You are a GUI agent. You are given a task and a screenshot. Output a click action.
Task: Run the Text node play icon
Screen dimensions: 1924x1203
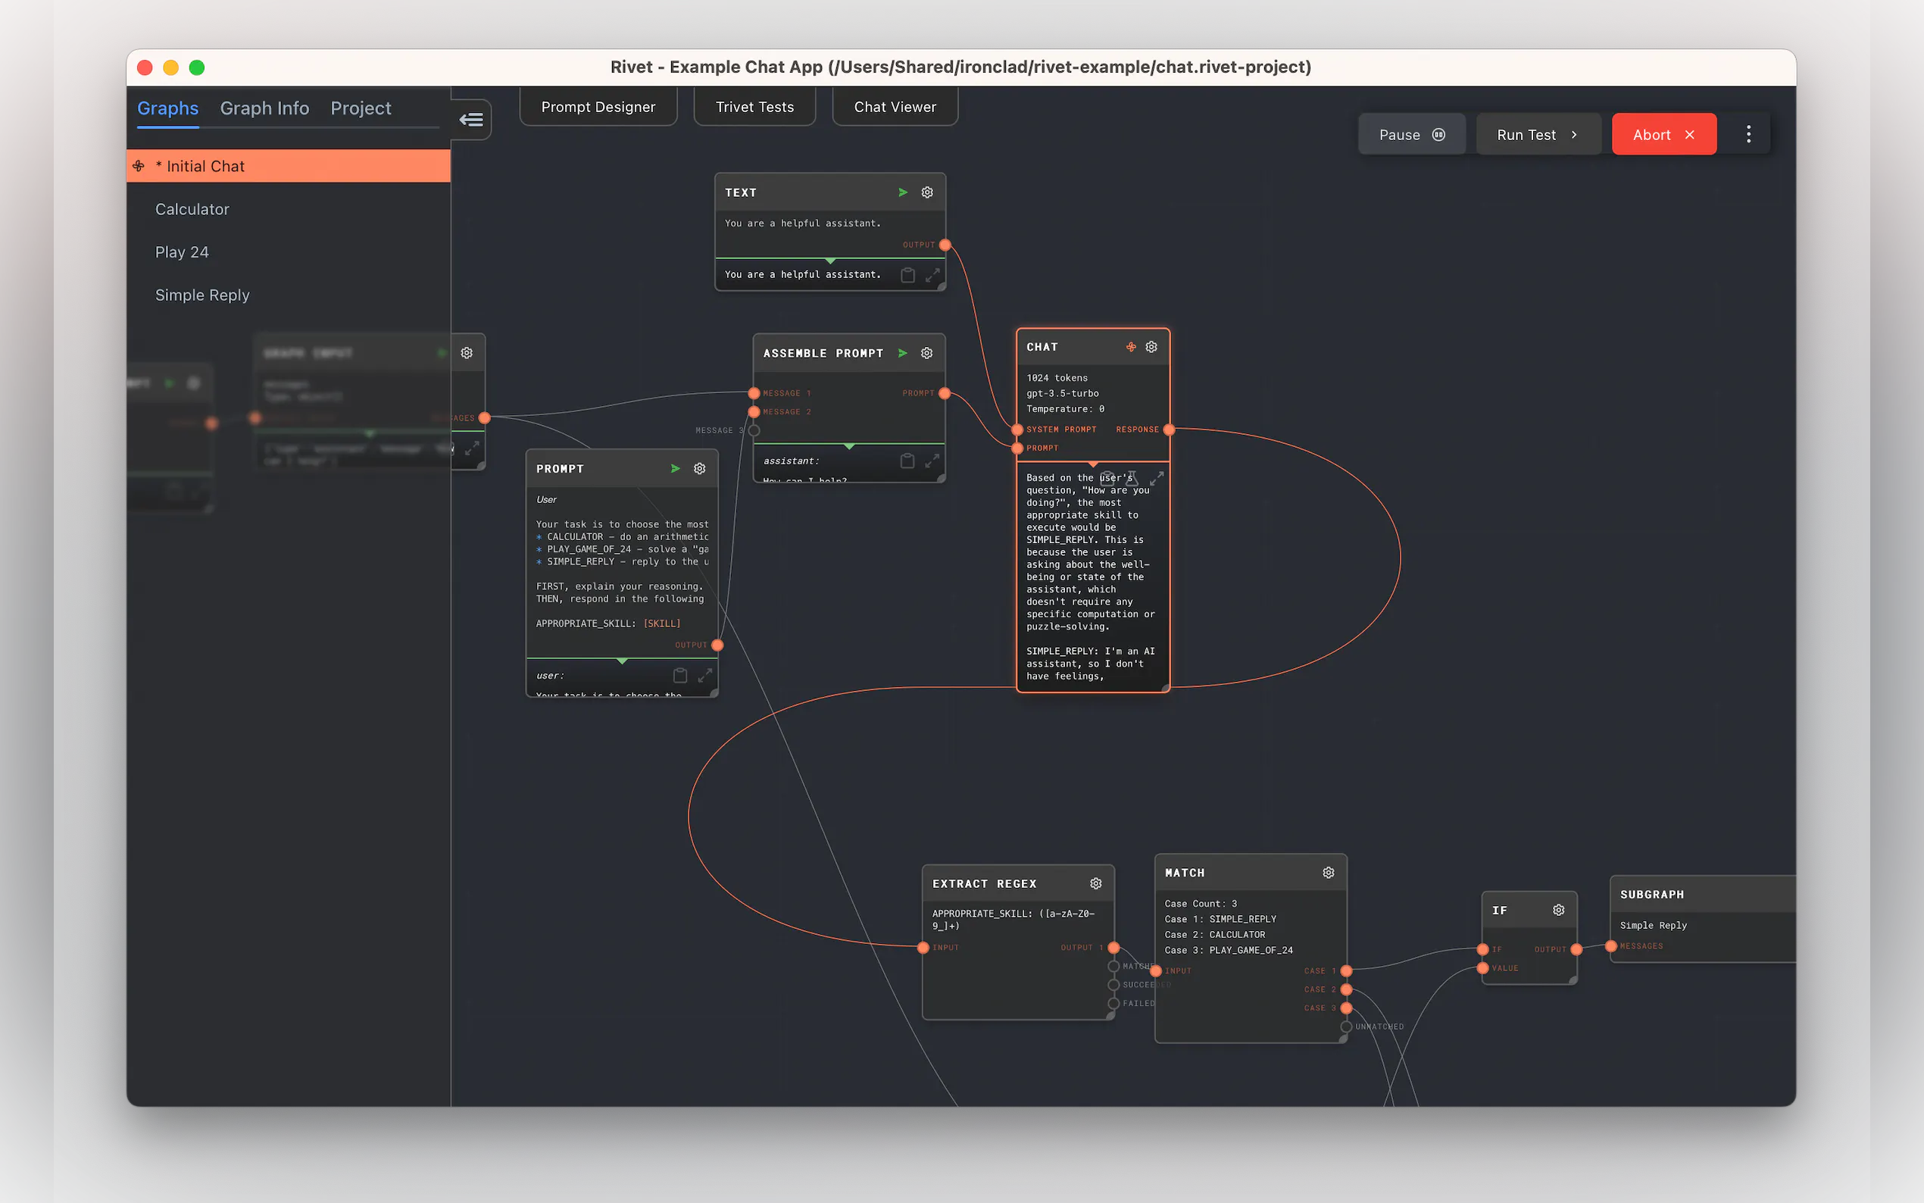[903, 192]
